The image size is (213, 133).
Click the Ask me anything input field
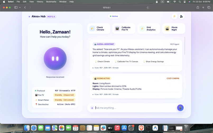[135, 108]
